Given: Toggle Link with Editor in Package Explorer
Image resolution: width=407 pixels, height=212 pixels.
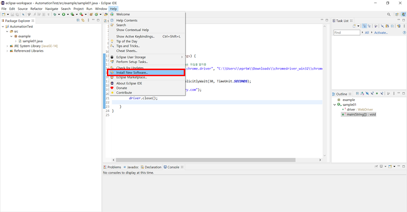Looking at the screenshot, I should click(x=83, y=20).
